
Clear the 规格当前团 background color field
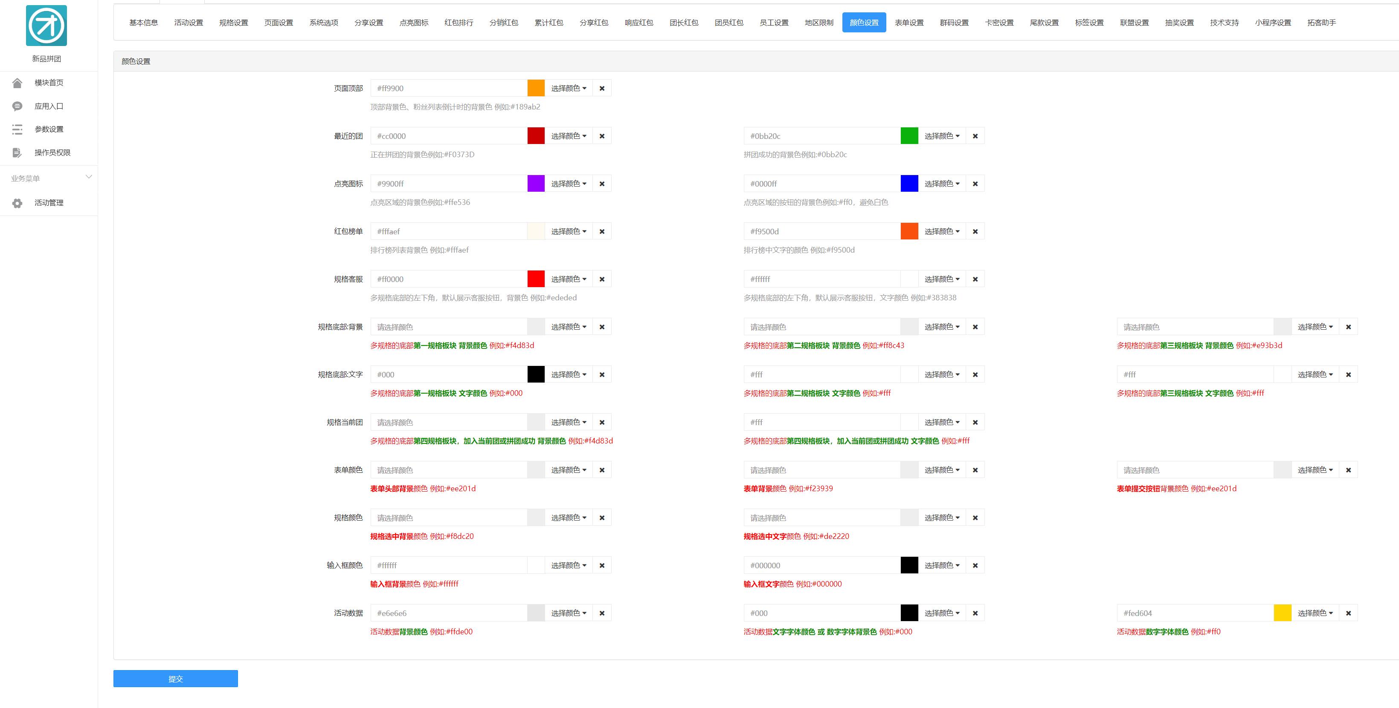602,422
